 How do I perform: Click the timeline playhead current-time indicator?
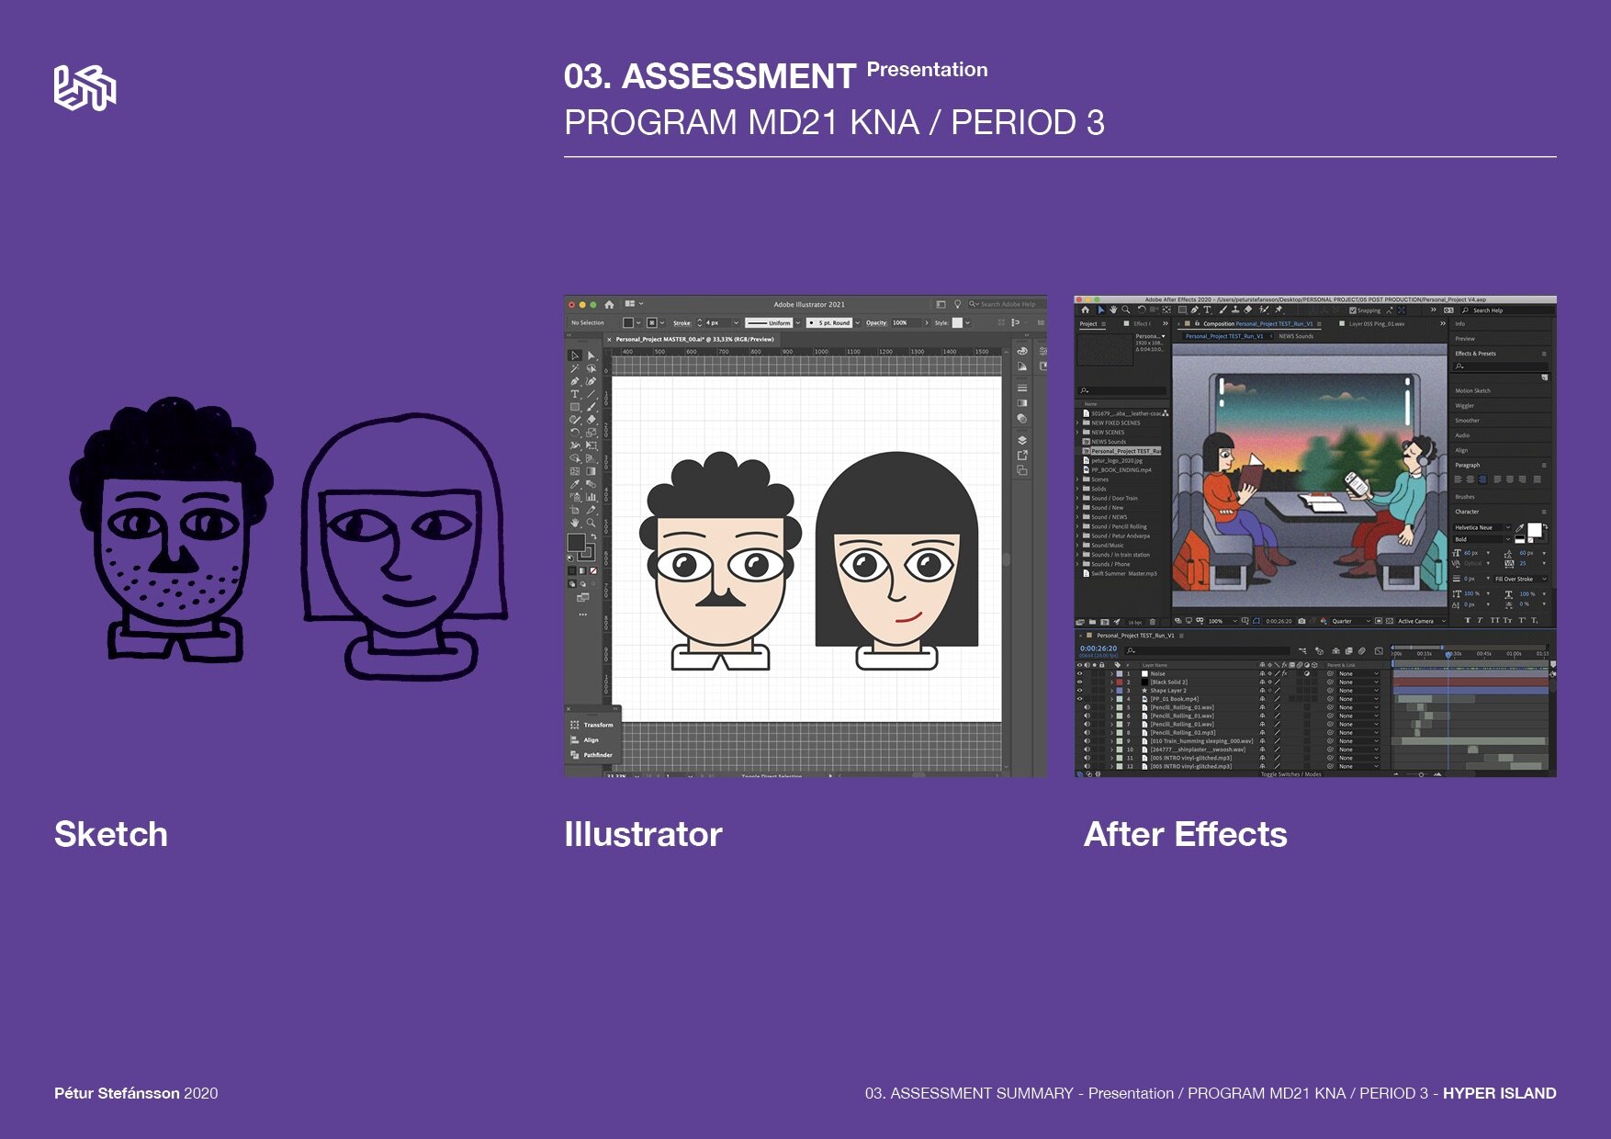[x=1448, y=654]
